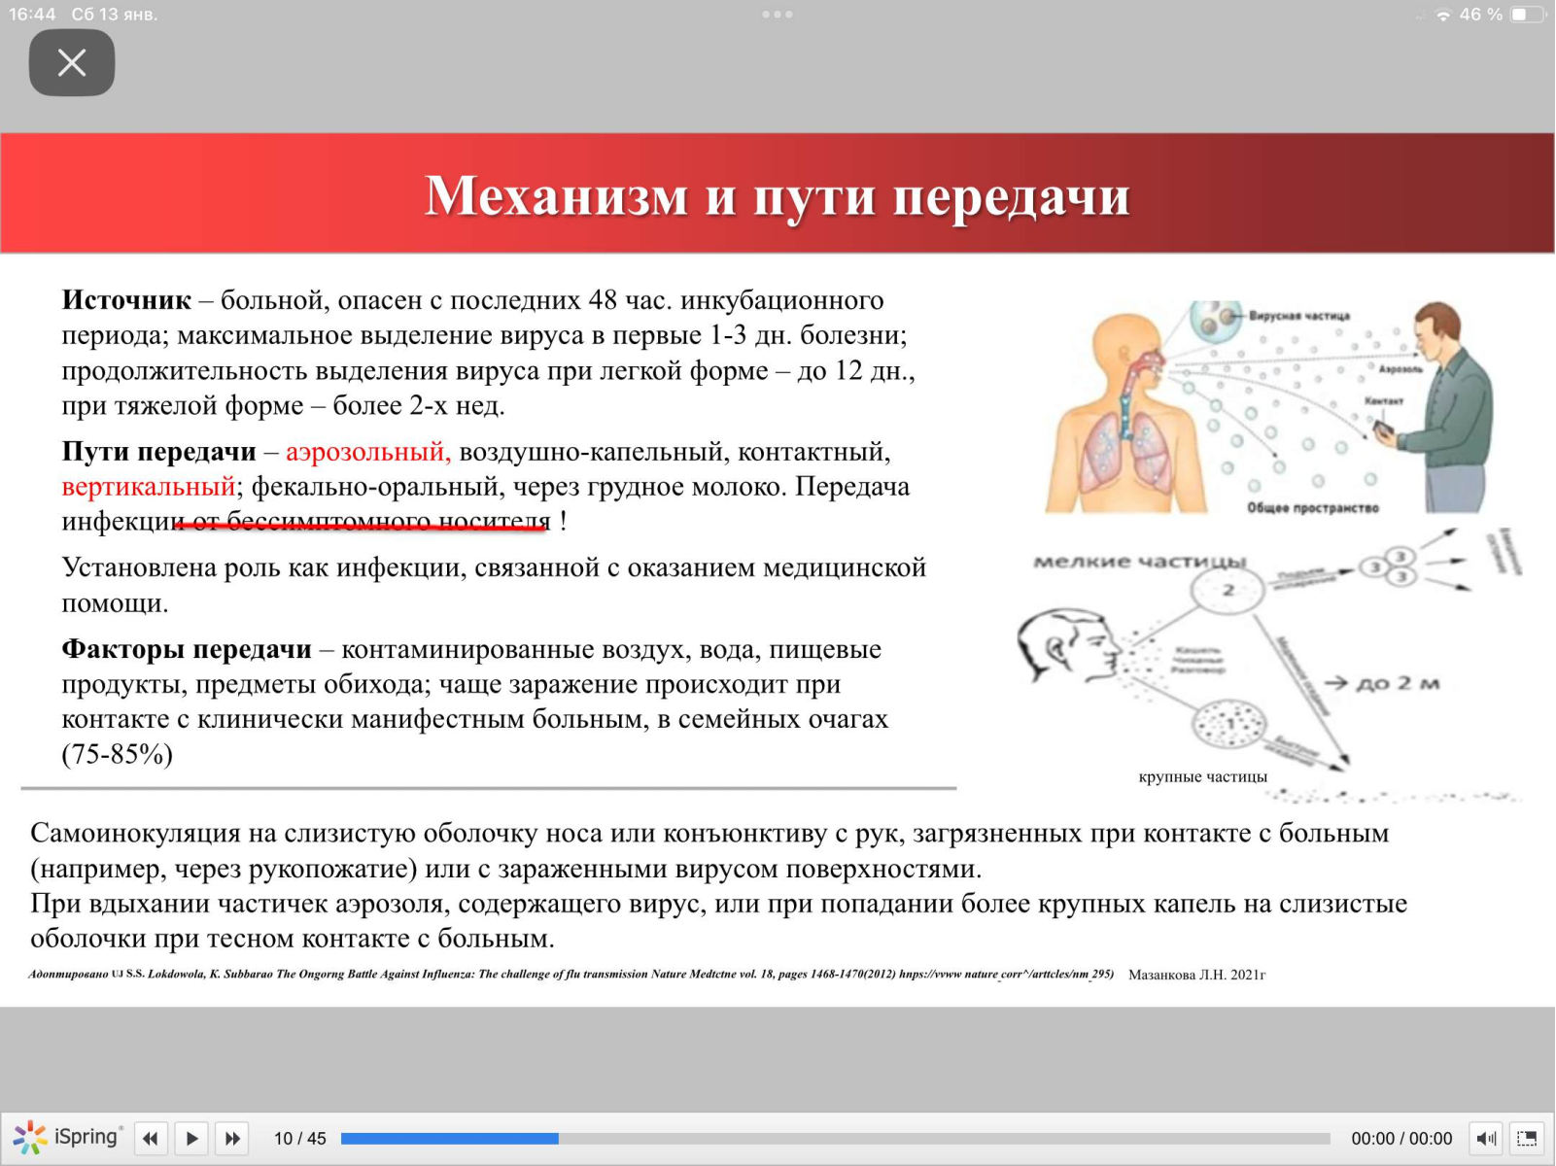Click the droplet particle diagram

[x=1269, y=665]
